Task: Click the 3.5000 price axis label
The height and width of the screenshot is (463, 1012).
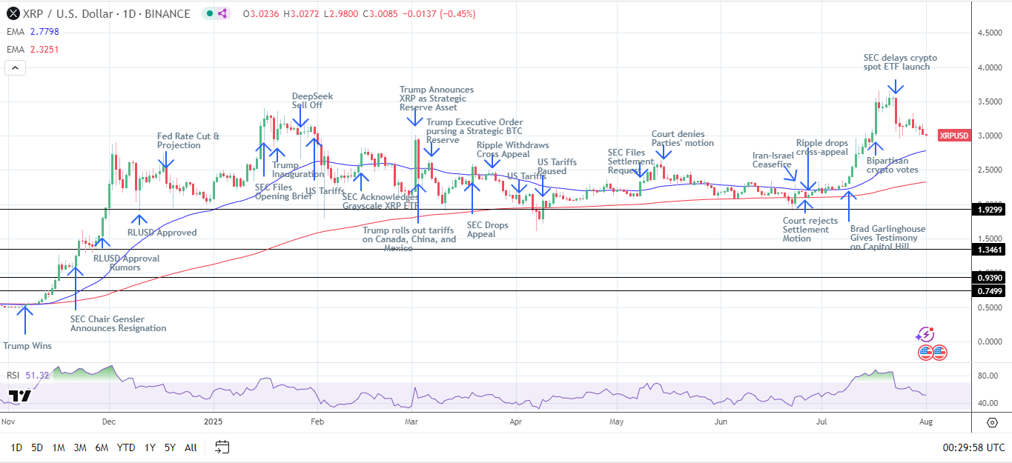Action: click(990, 101)
